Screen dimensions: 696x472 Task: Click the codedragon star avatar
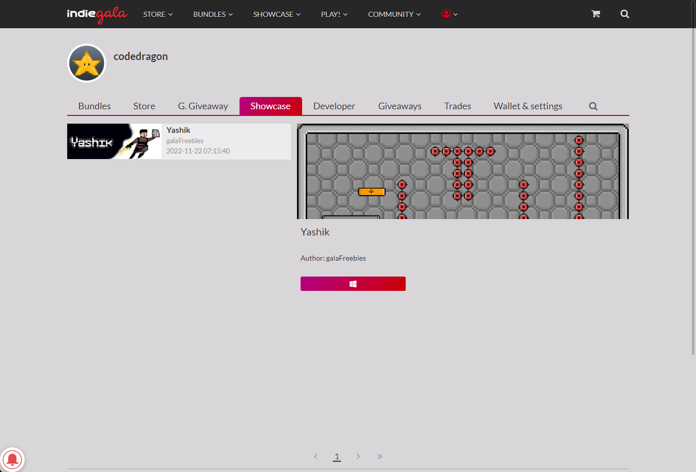[x=87, y=63]
